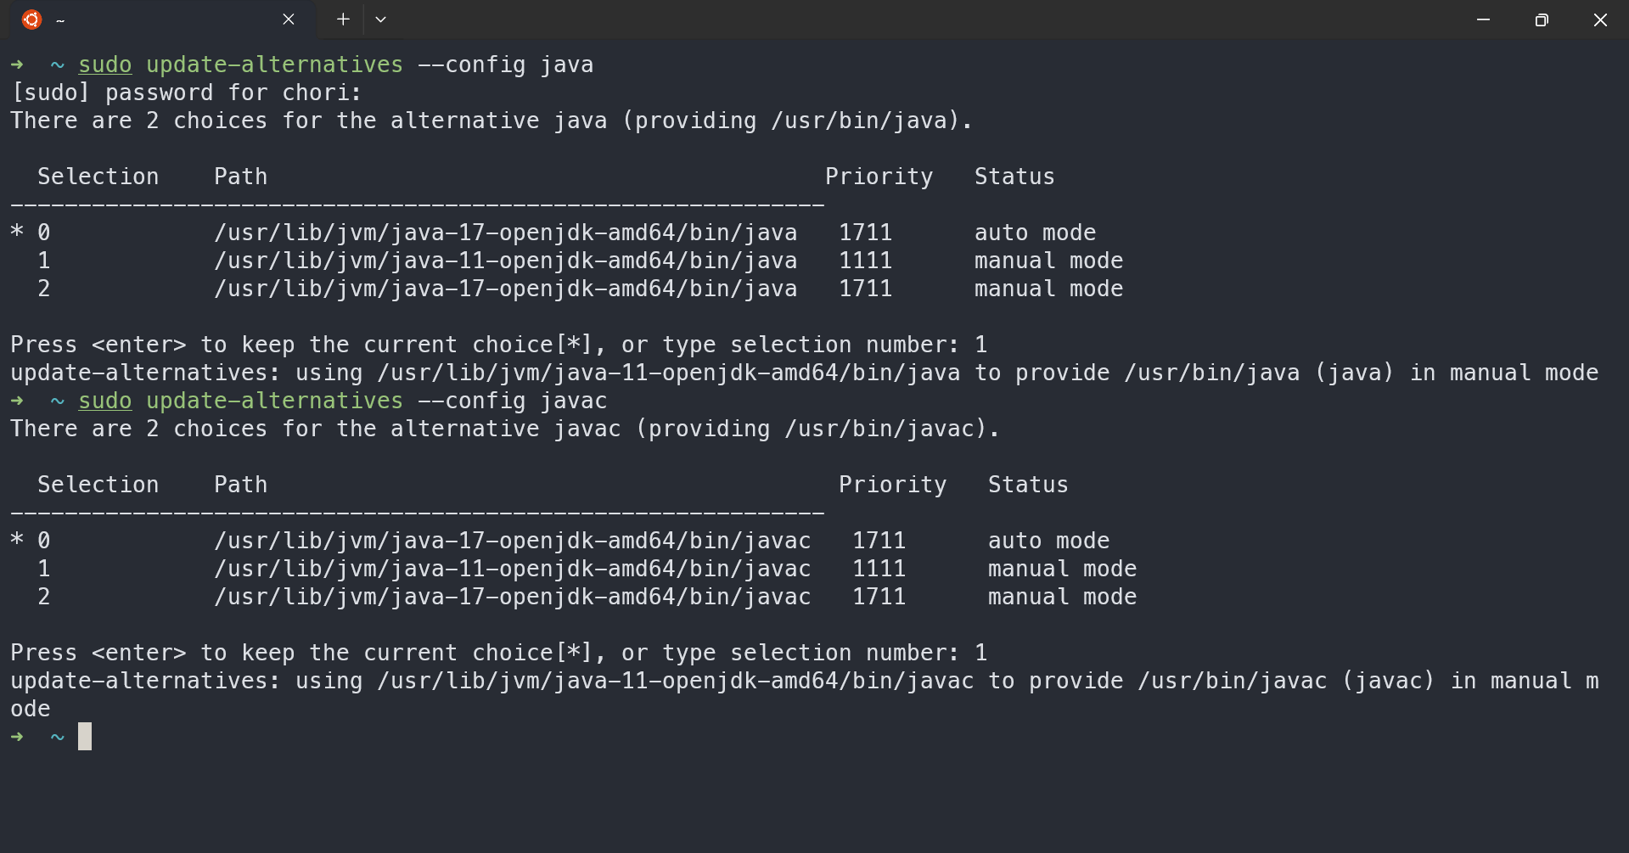Click the first 'sudo' command word

pos(105,65)
